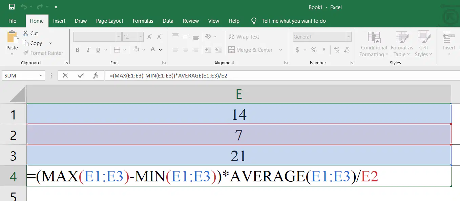Open the Conditional Formatting menu

(x=374, y=44)
